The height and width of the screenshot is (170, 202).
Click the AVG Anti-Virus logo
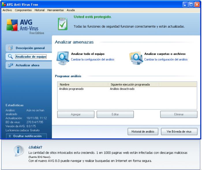coord(25,27)
